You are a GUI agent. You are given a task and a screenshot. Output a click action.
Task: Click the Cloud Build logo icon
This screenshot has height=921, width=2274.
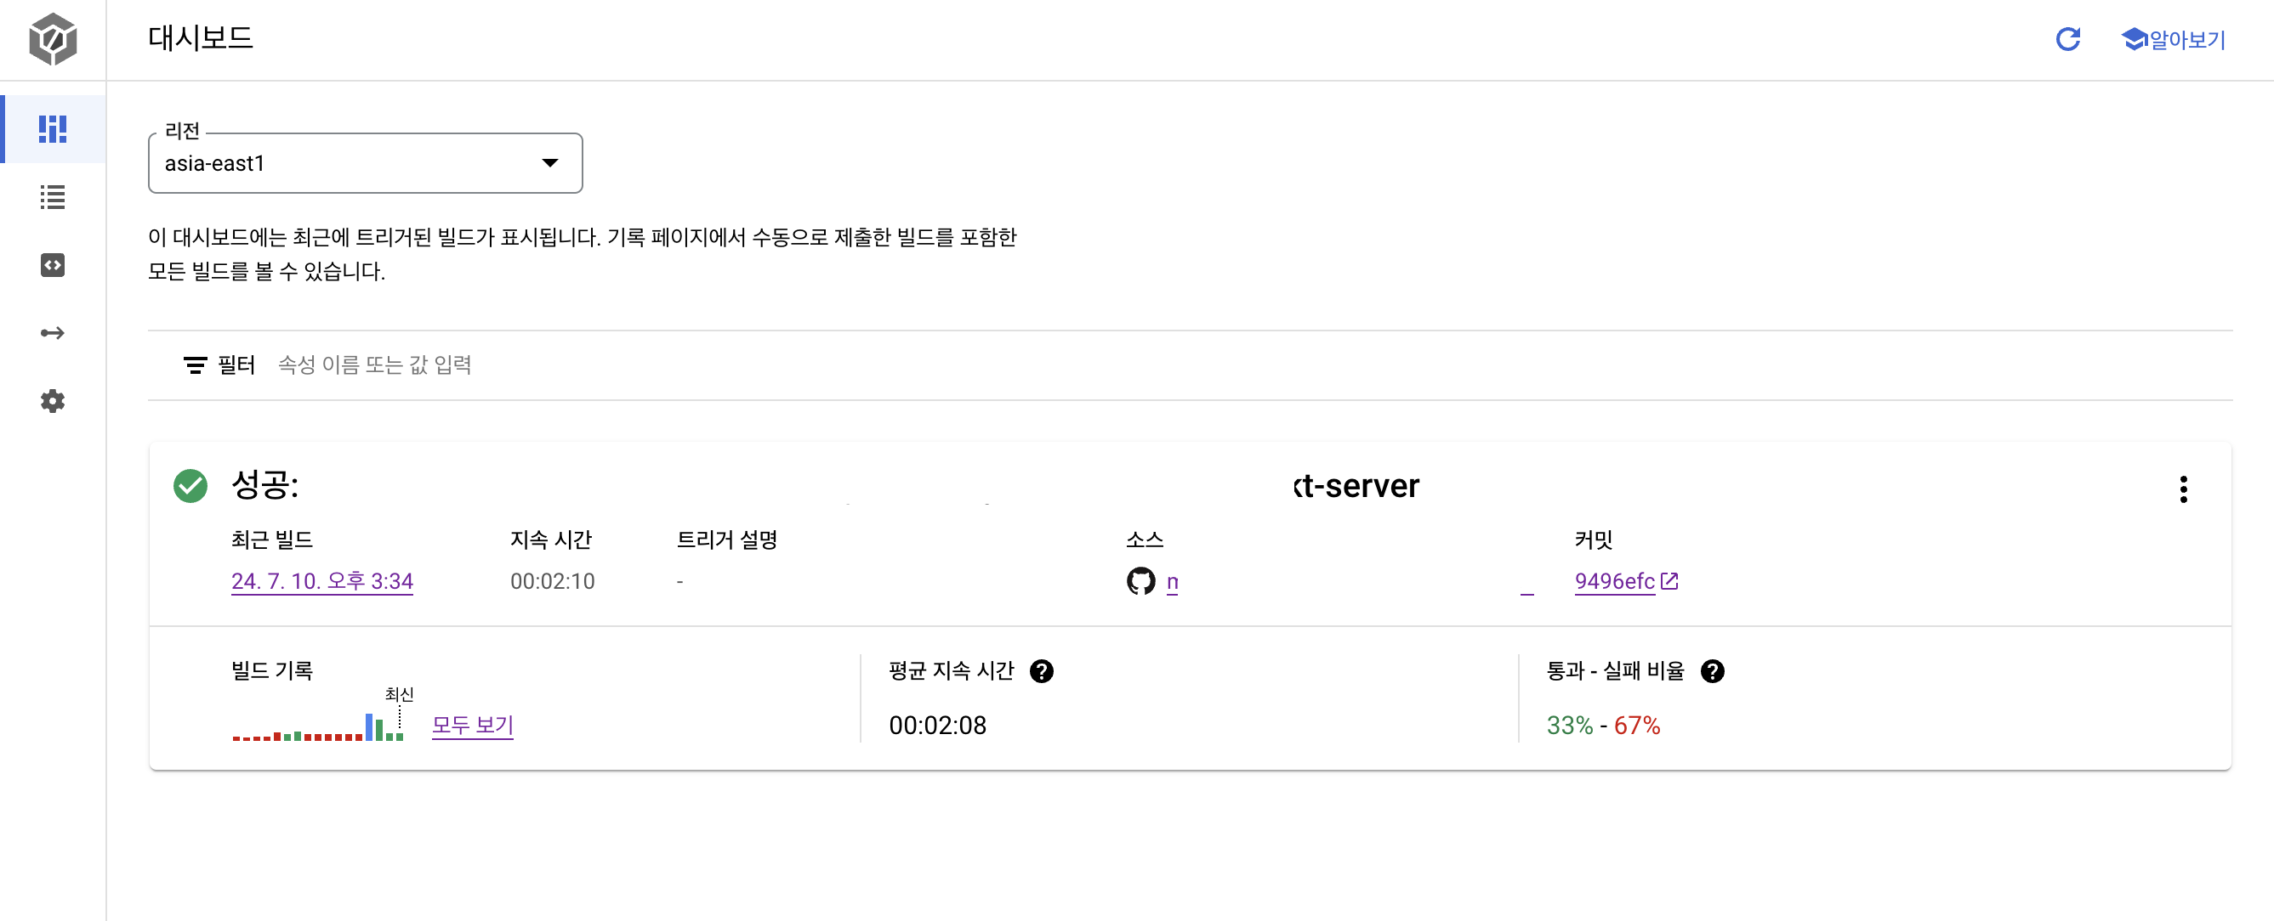coord(53,39)
